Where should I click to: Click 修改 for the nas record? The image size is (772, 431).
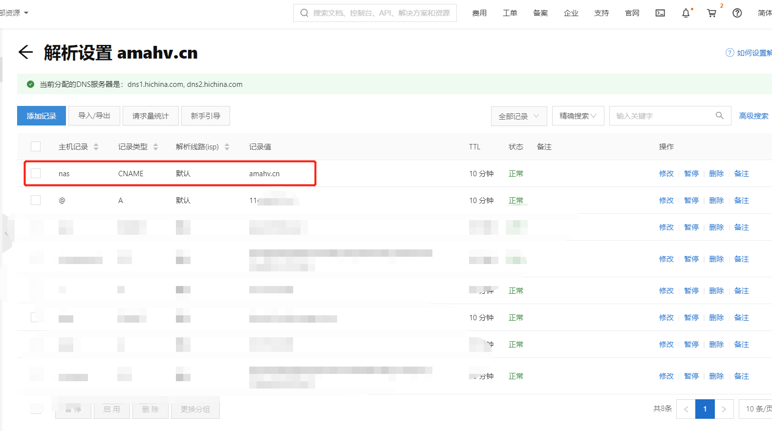(666, 173)
